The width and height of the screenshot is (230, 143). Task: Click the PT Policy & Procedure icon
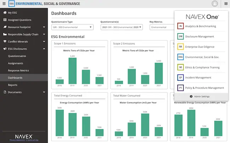180,88
